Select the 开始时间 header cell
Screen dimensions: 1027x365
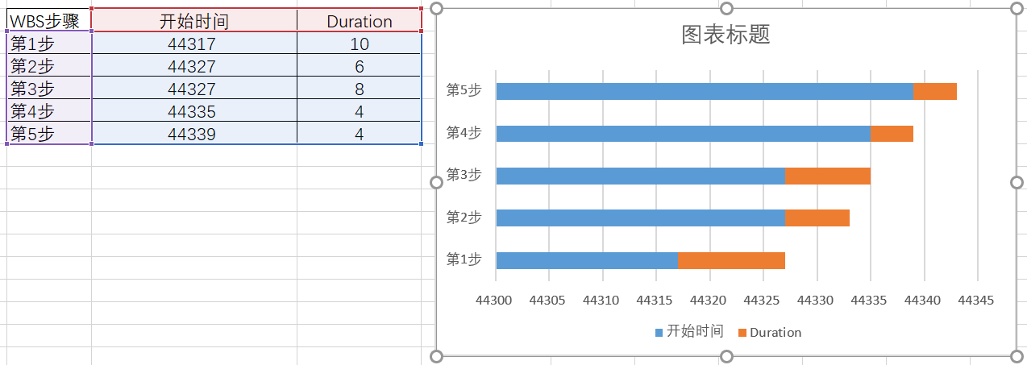pyautogui.click(x=194, y=20)
